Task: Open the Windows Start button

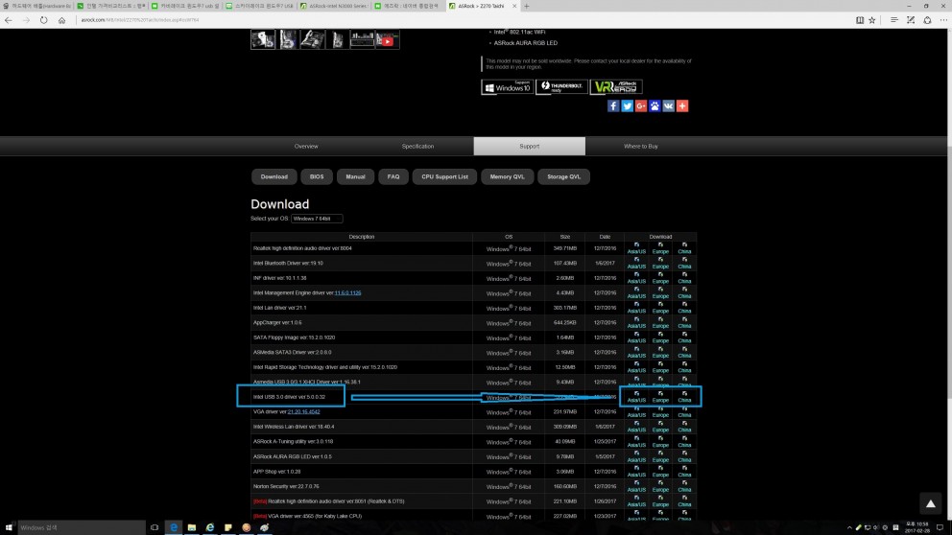Action: click(x=9, y=527)
